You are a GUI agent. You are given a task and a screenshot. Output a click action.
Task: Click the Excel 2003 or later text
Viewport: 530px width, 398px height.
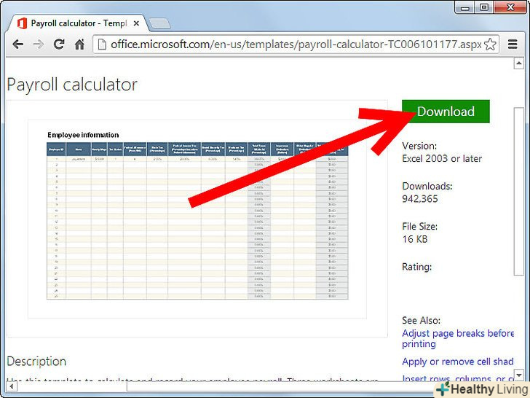point(442,158)
